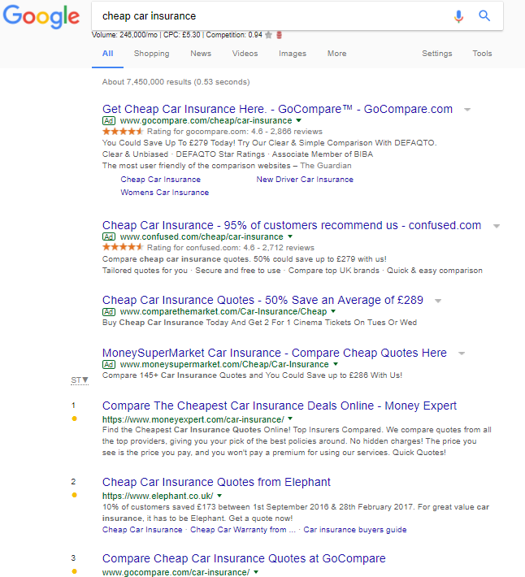525x577 pixels.
Task: Open green arrow after elephant.co.uk URL
Action: click(x=219, y=495)
